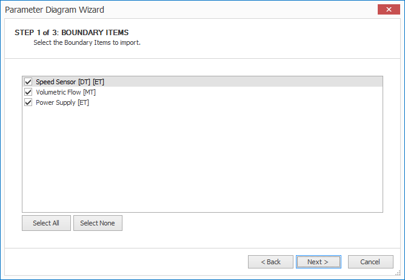This screenshot has height=280, width=405.
Task: Click the 'Select the Boundary Items' instruction text
Action: [87, 43]
